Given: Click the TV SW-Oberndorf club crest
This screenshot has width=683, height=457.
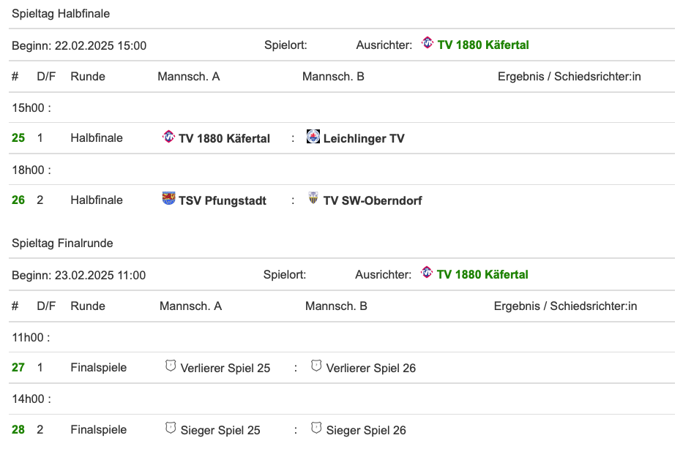Looking at the screenshot, I should point(313,198).
